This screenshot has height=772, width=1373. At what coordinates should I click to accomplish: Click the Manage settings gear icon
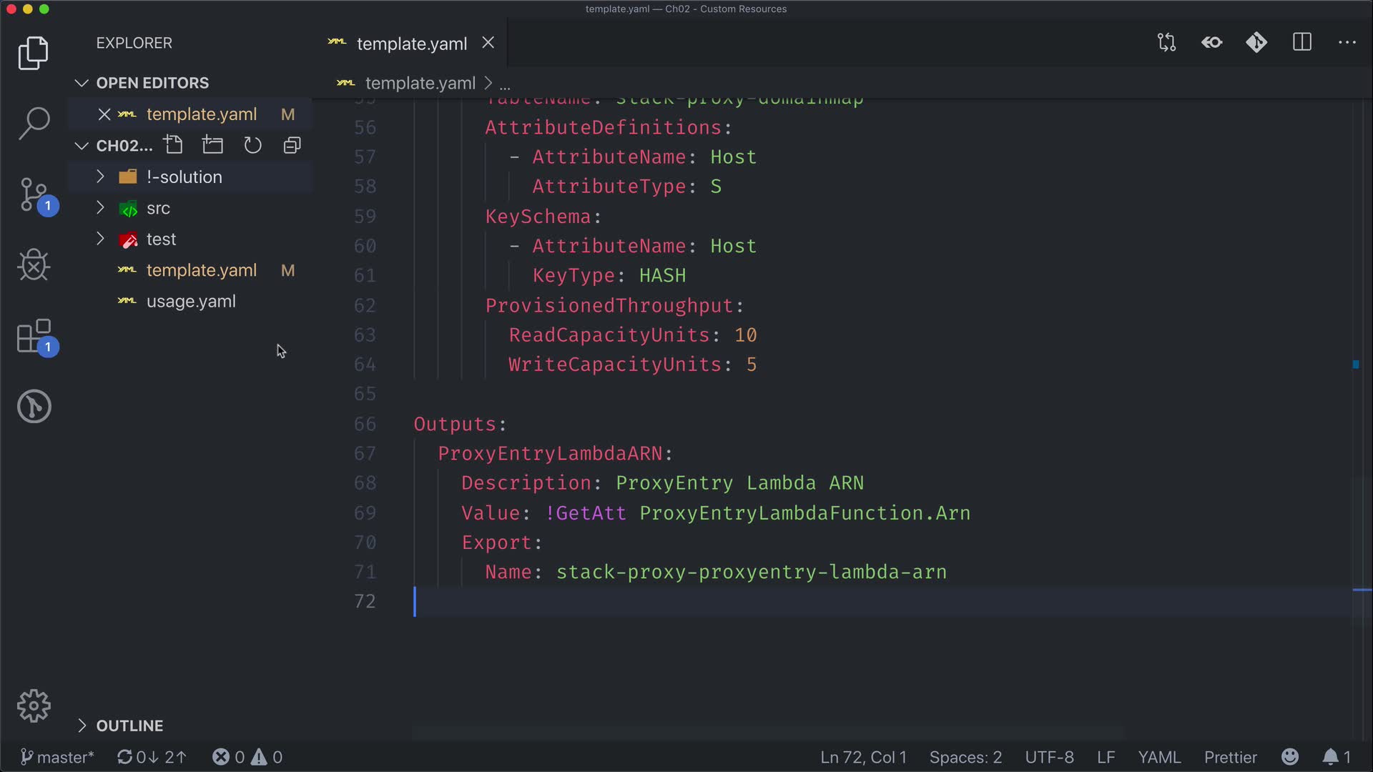click(x=34, y=706)
